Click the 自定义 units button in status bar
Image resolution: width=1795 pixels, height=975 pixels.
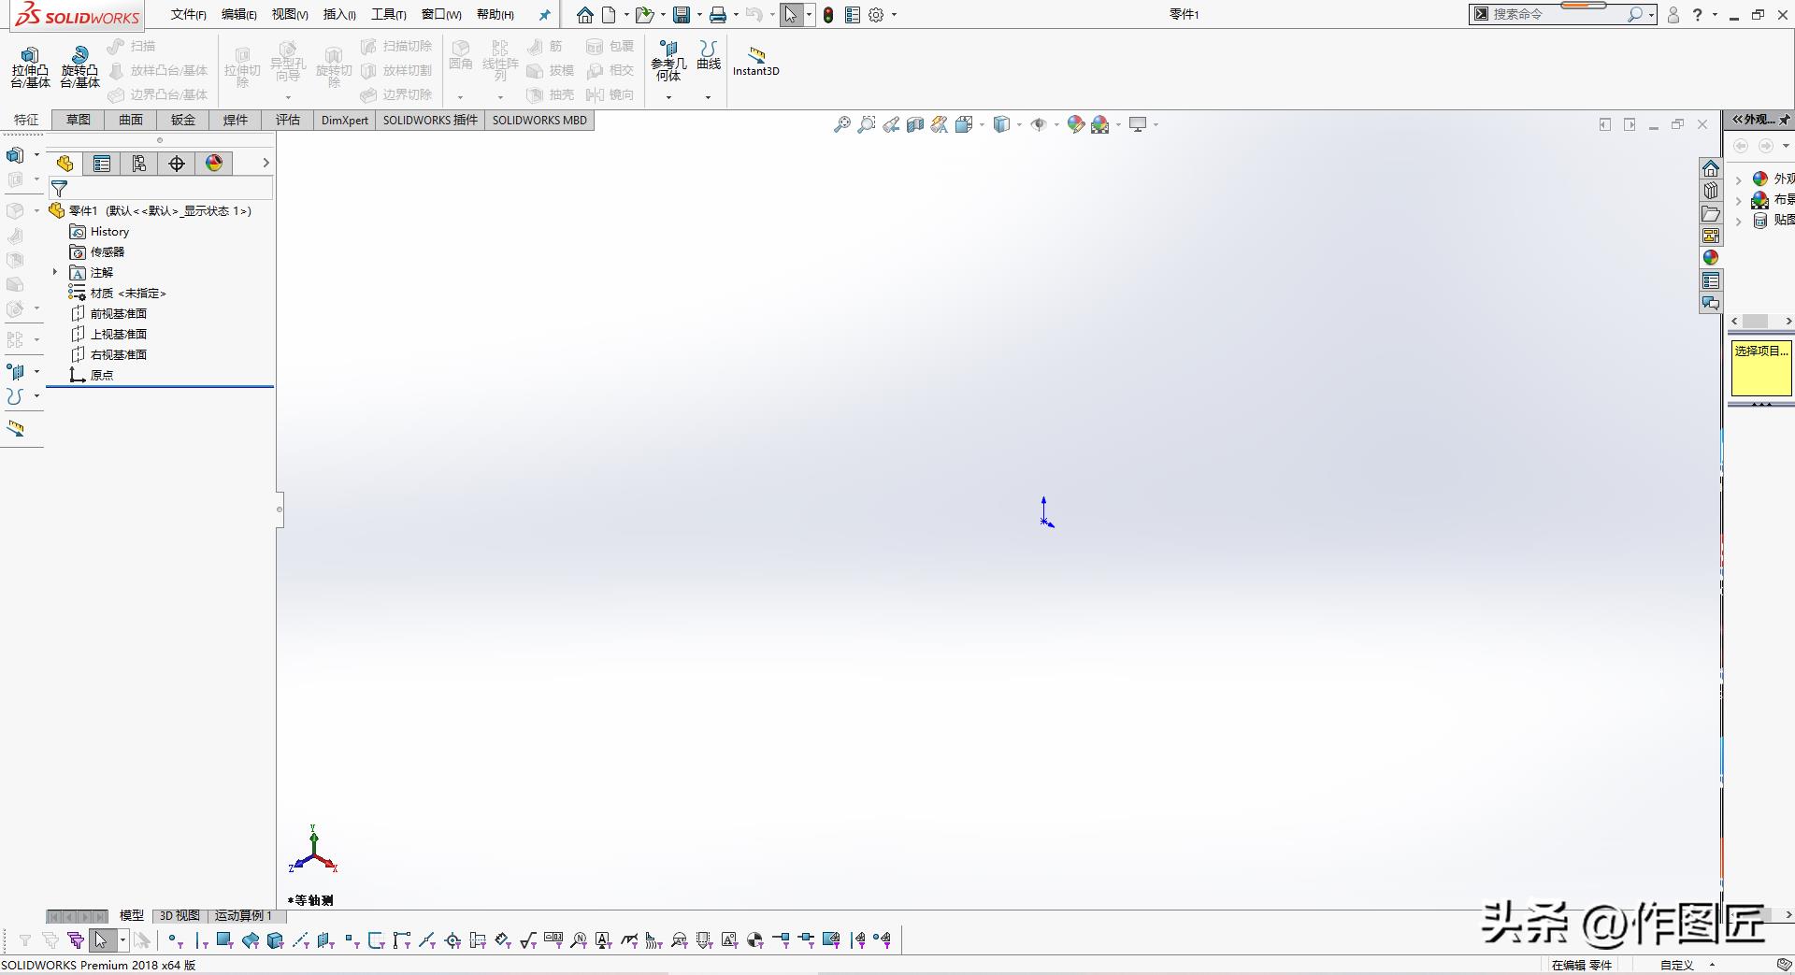point(1676,965)
